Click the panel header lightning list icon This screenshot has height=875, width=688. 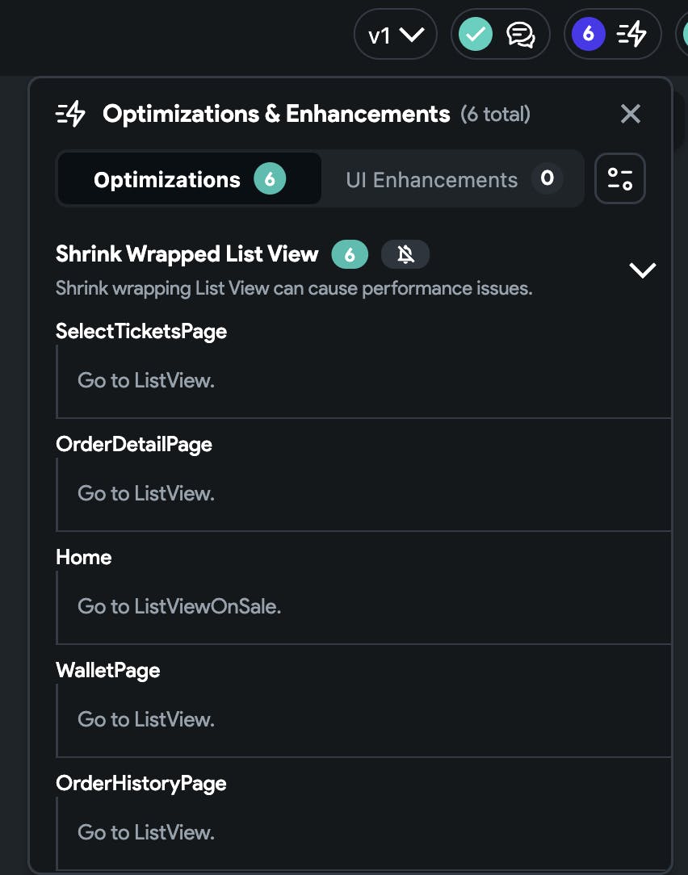[x=70, y=114]
